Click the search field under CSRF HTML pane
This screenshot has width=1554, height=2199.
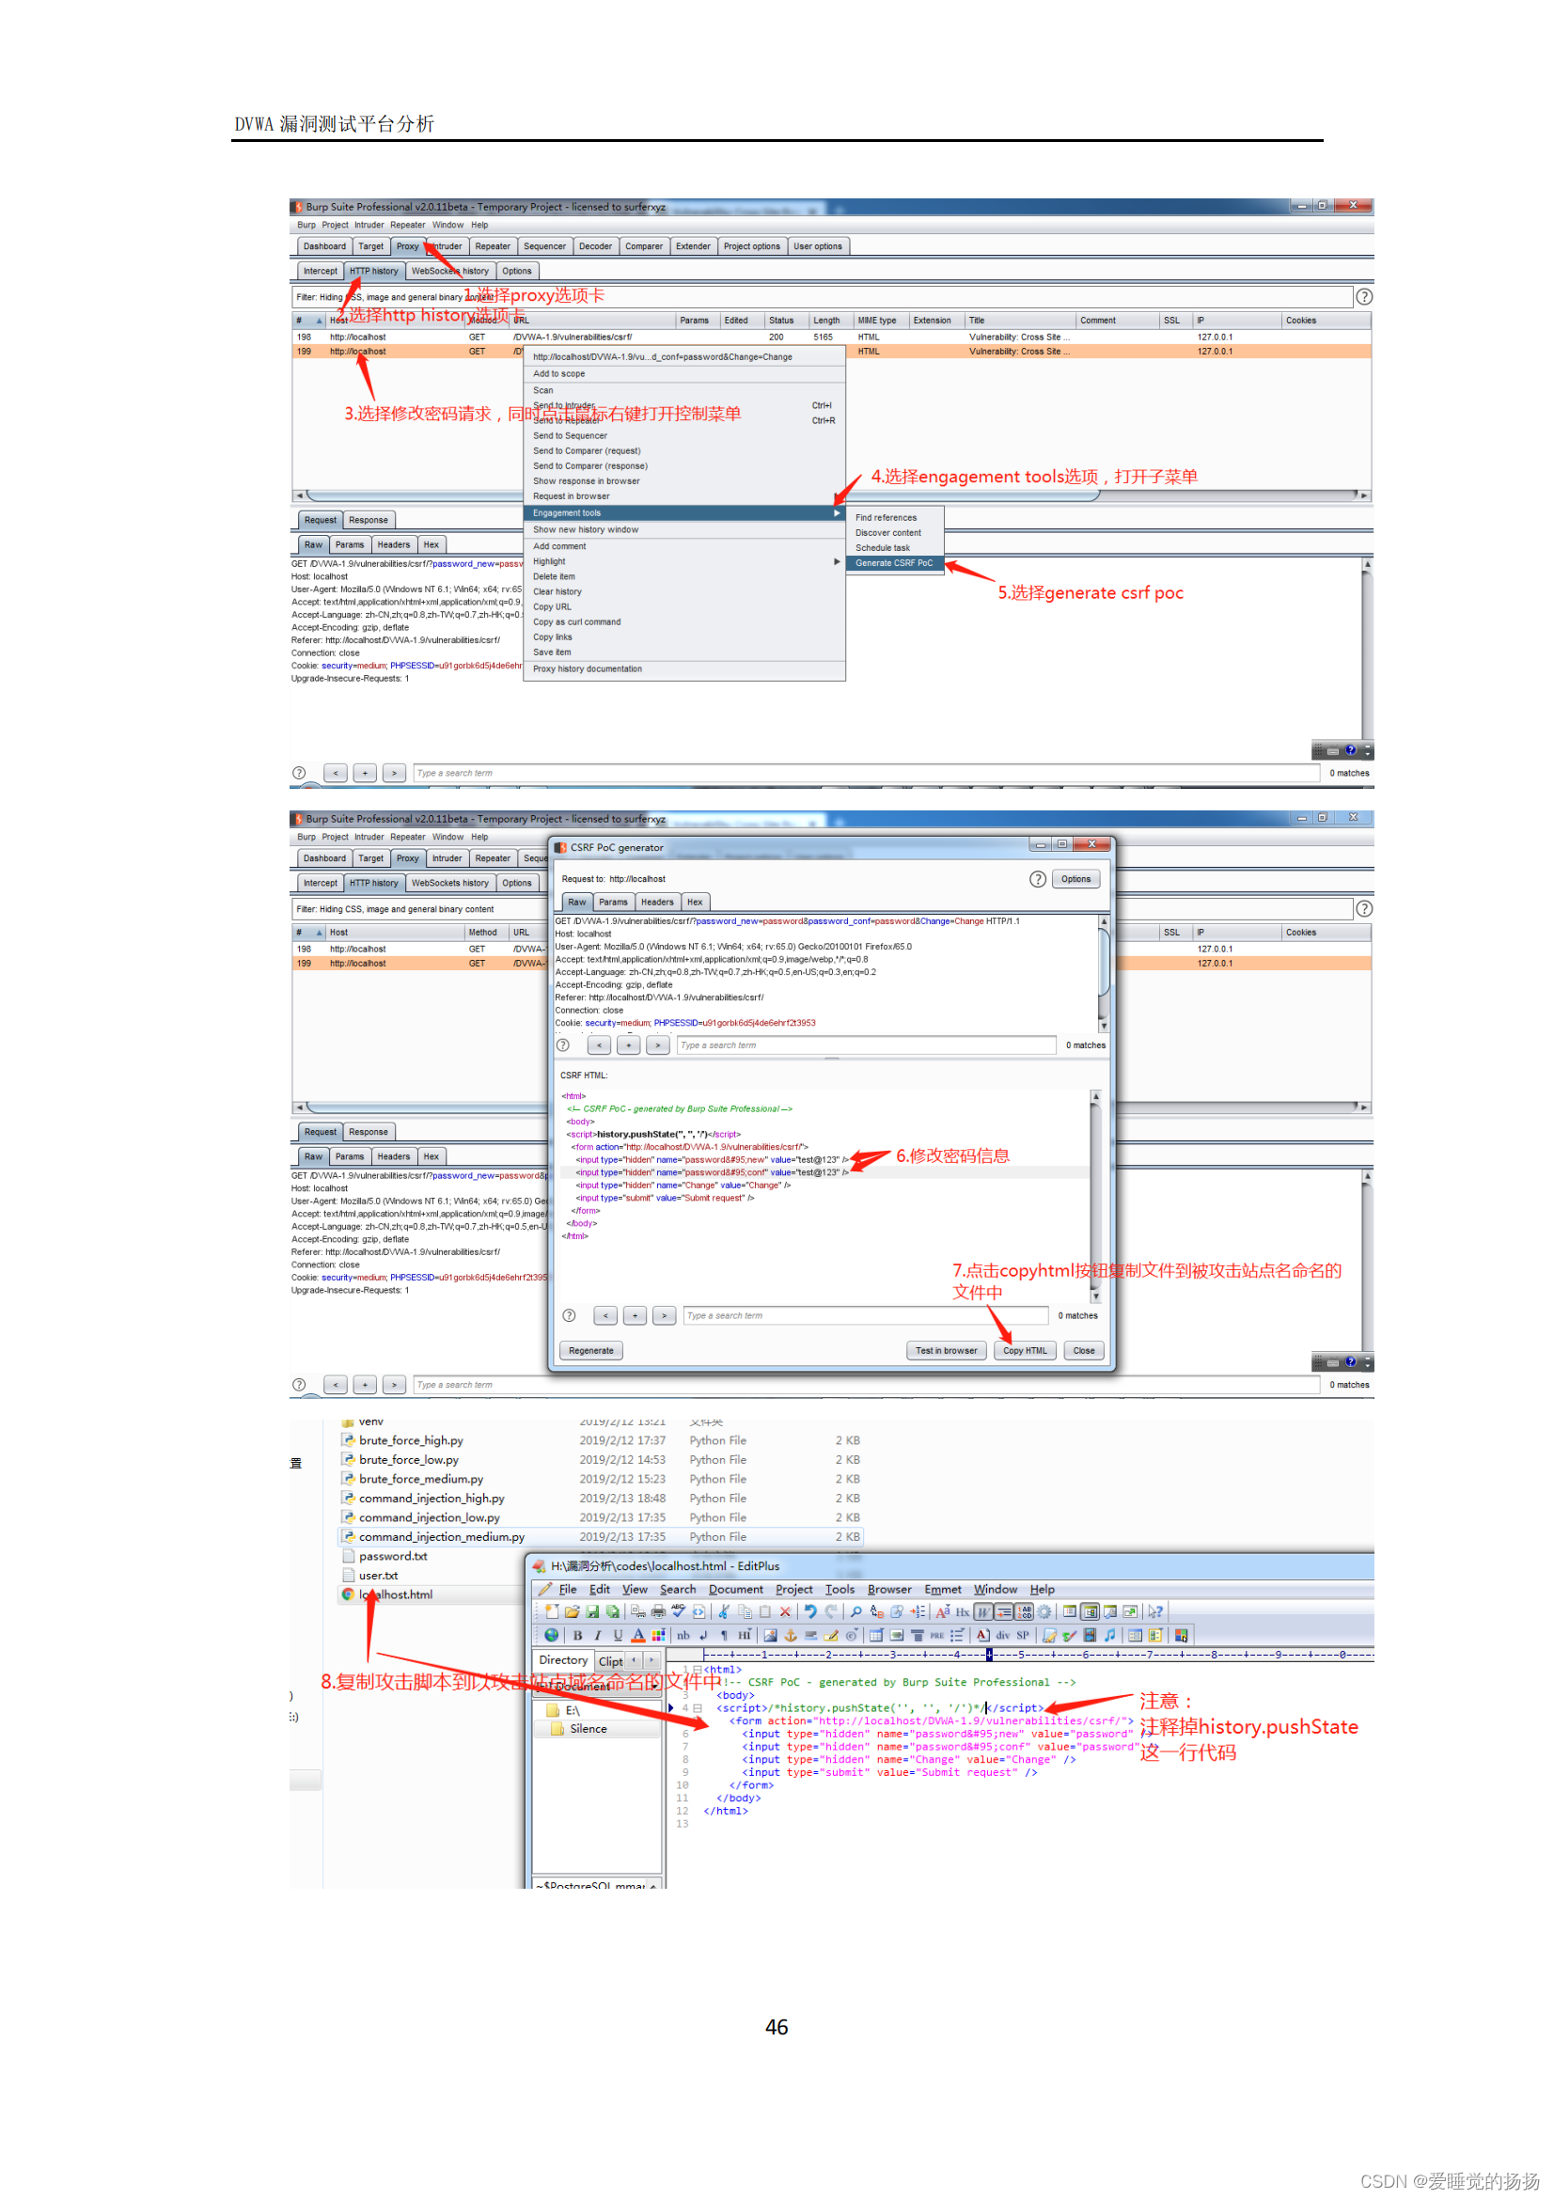coord(865,1315)
